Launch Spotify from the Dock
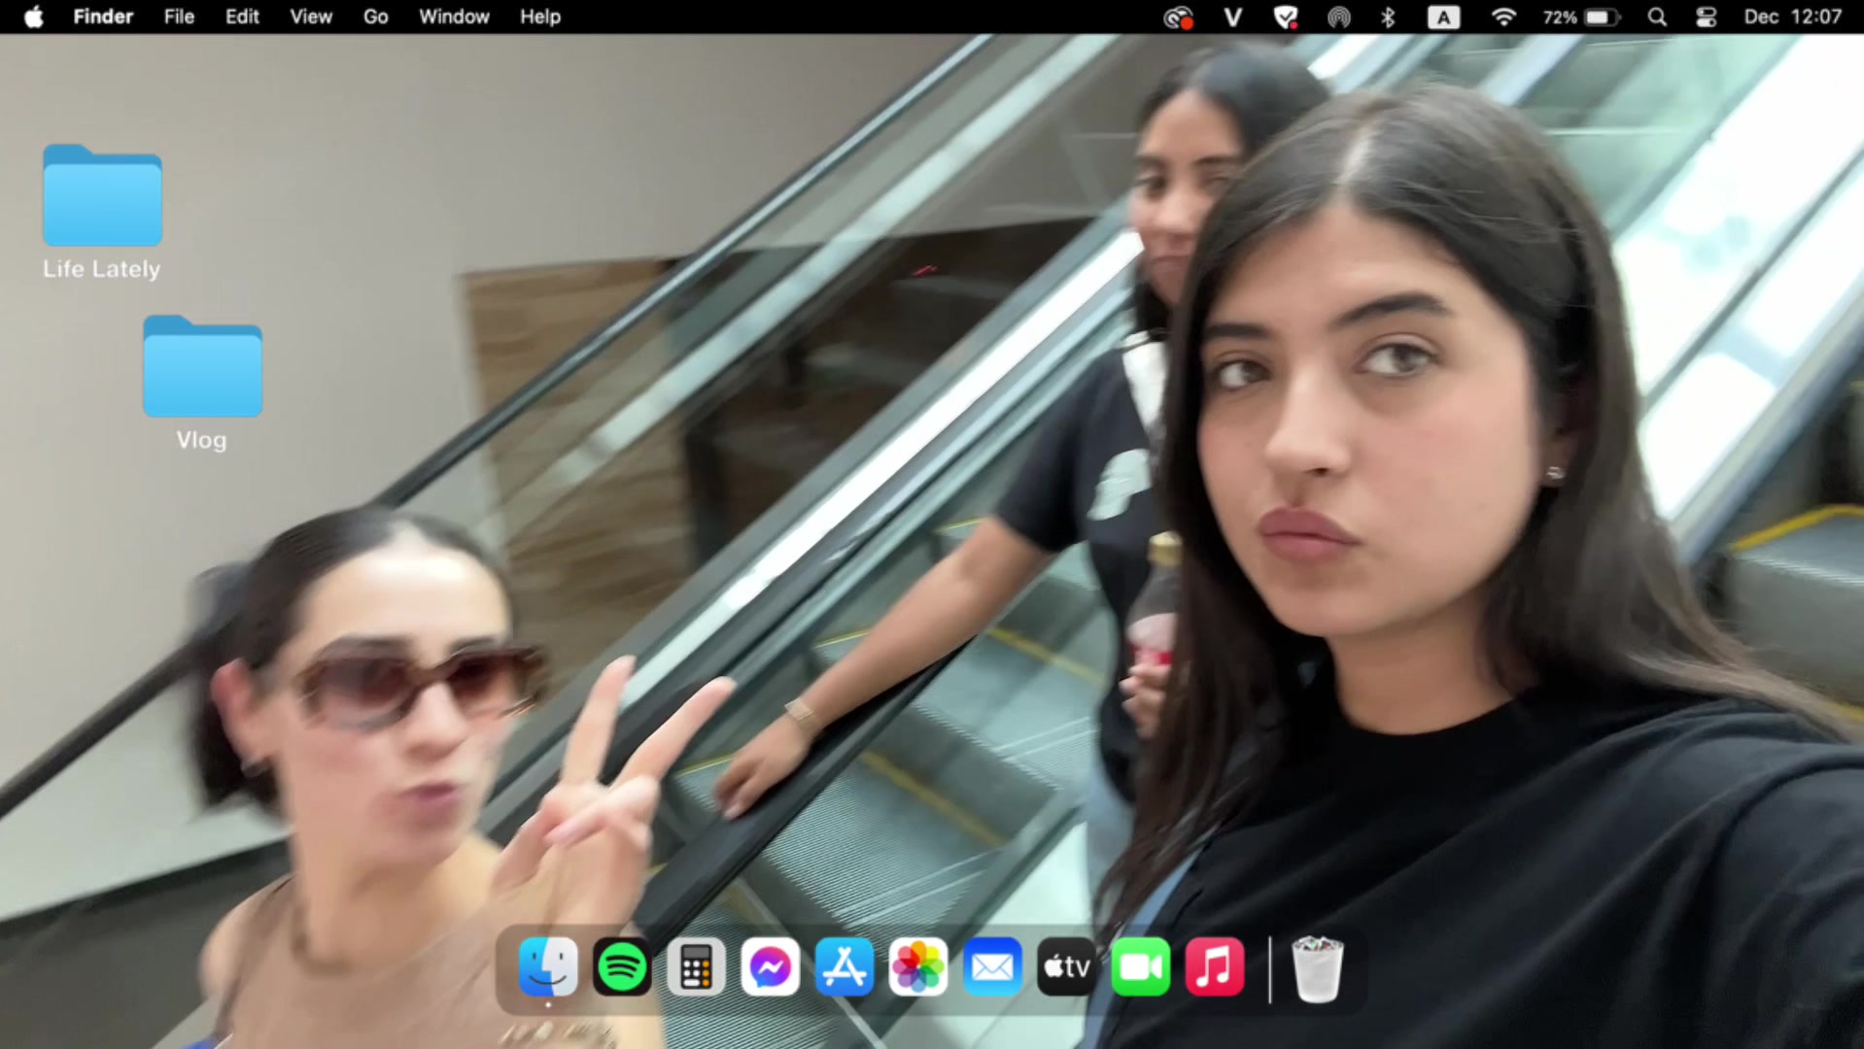 [622, 967]
